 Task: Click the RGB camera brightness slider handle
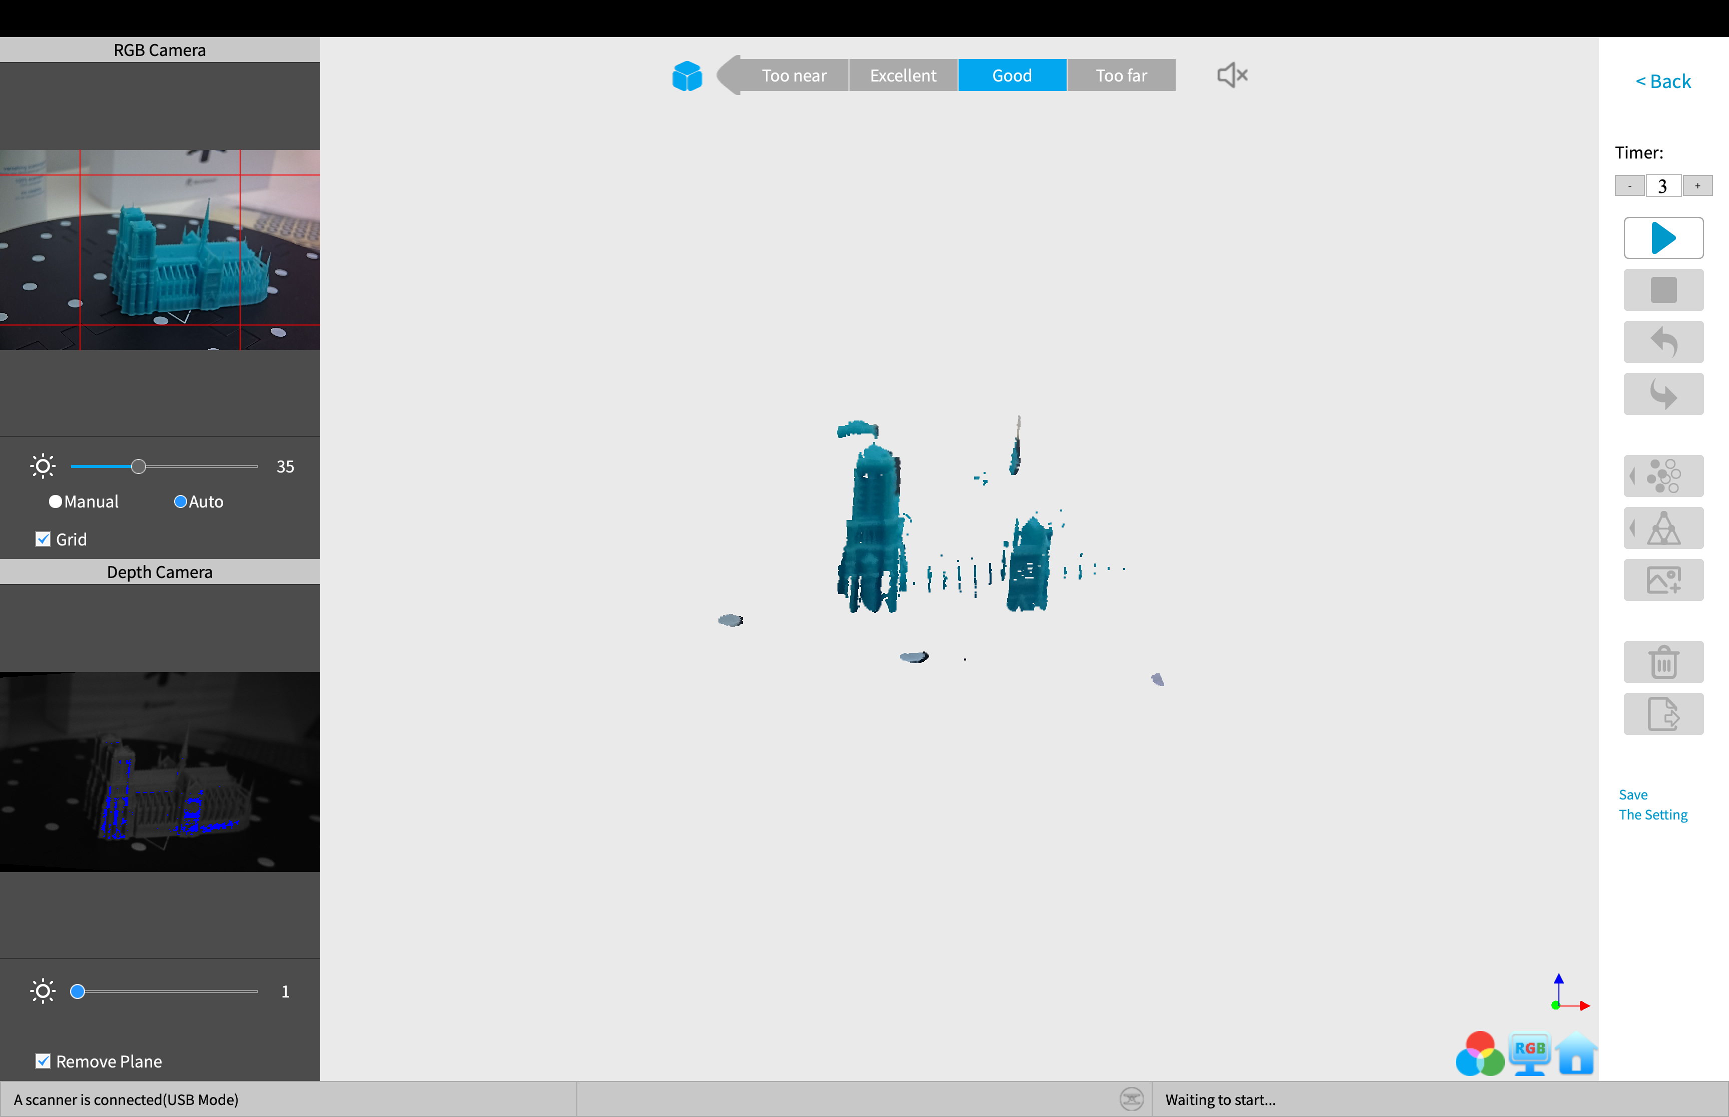(x=139, y=466)
